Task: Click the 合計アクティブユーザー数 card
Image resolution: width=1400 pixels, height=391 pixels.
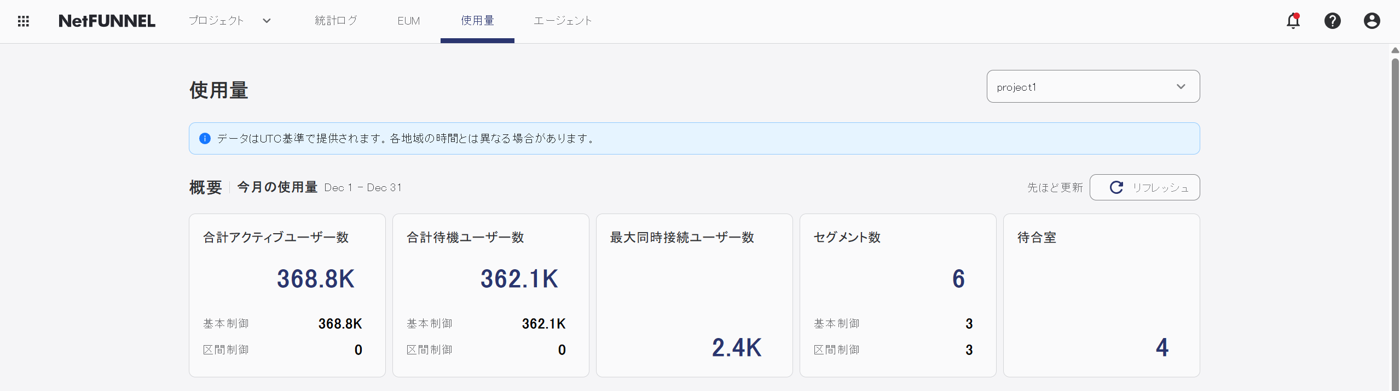Action: coord(287,295)
